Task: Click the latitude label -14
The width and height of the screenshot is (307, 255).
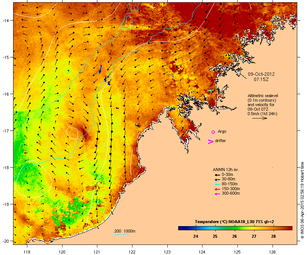Action: tap(5, 20)
